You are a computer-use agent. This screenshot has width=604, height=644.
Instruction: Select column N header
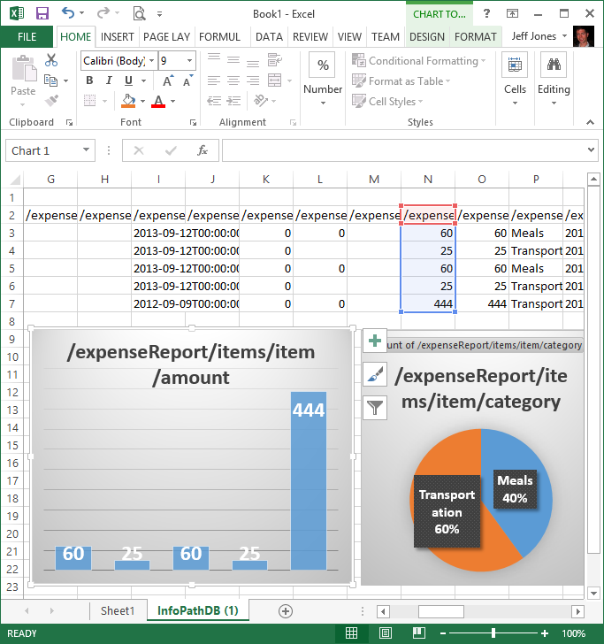click(428, 179)
